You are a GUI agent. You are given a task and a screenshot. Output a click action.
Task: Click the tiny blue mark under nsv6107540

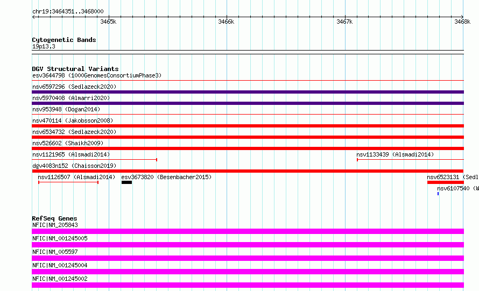pyautogui.click(x=438, y=194)
